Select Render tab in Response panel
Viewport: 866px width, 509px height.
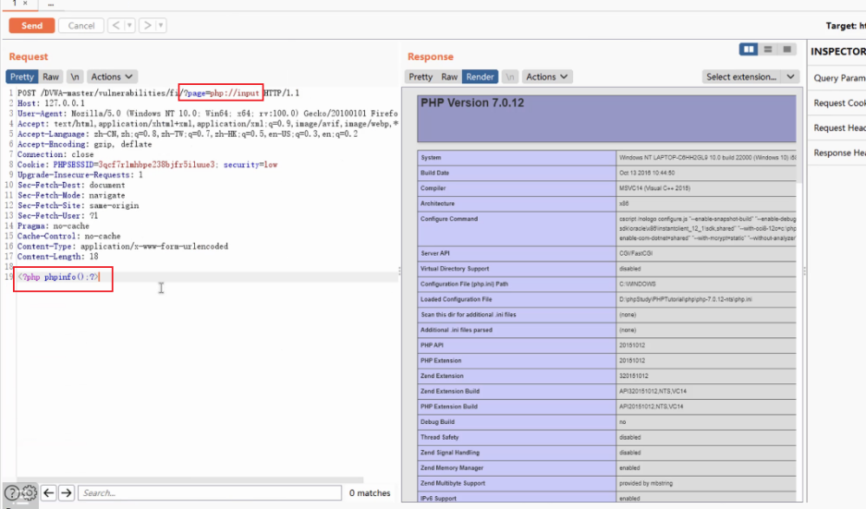pyautogui.click(x=480, y=77)
